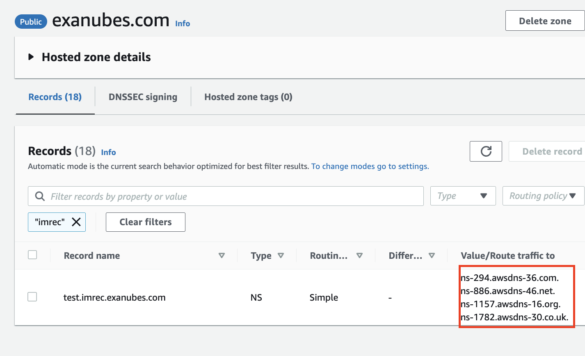Click the Delete zone button
Image resolution: width=585 pixels, height=356 pixels.
(545, 21)
